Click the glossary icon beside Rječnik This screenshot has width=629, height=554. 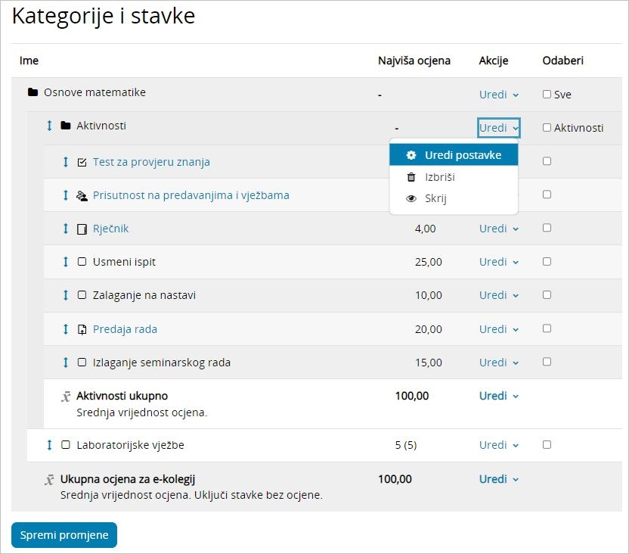point(82,229)
